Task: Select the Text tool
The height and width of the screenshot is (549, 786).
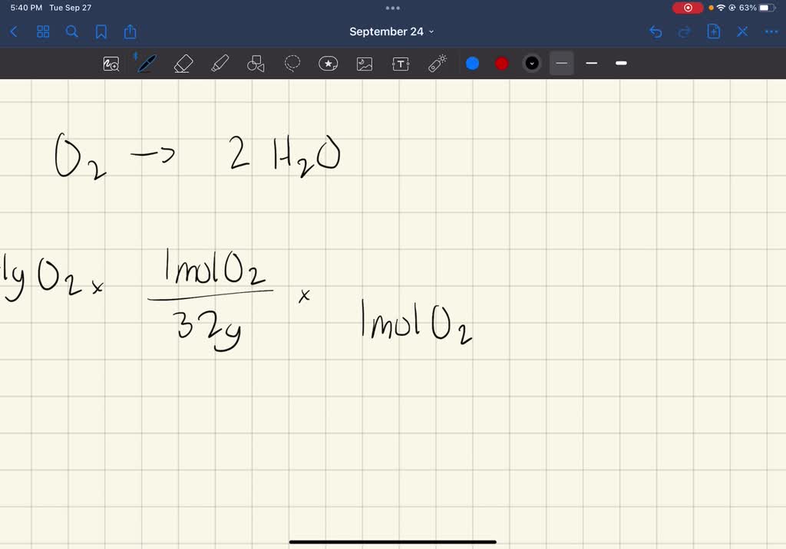Action: tap(400, 64)
